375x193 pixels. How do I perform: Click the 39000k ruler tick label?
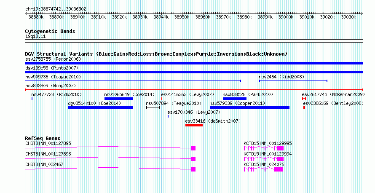286,17
